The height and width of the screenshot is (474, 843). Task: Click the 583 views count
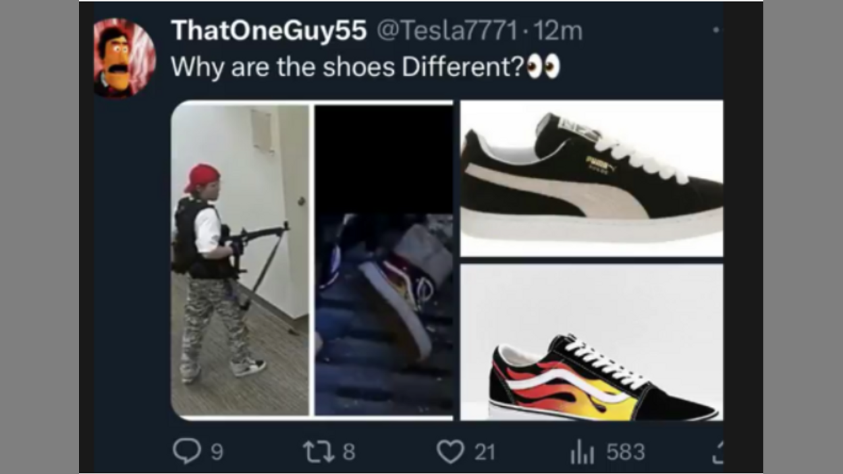(x=626, y=452)
